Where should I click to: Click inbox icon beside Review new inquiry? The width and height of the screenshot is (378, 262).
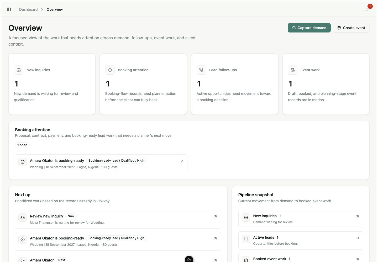(23, 217)
